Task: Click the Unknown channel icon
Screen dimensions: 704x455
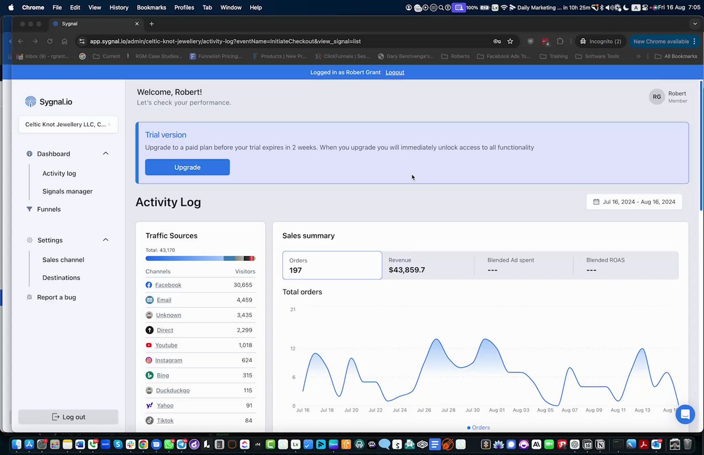Action: (149, 315)
